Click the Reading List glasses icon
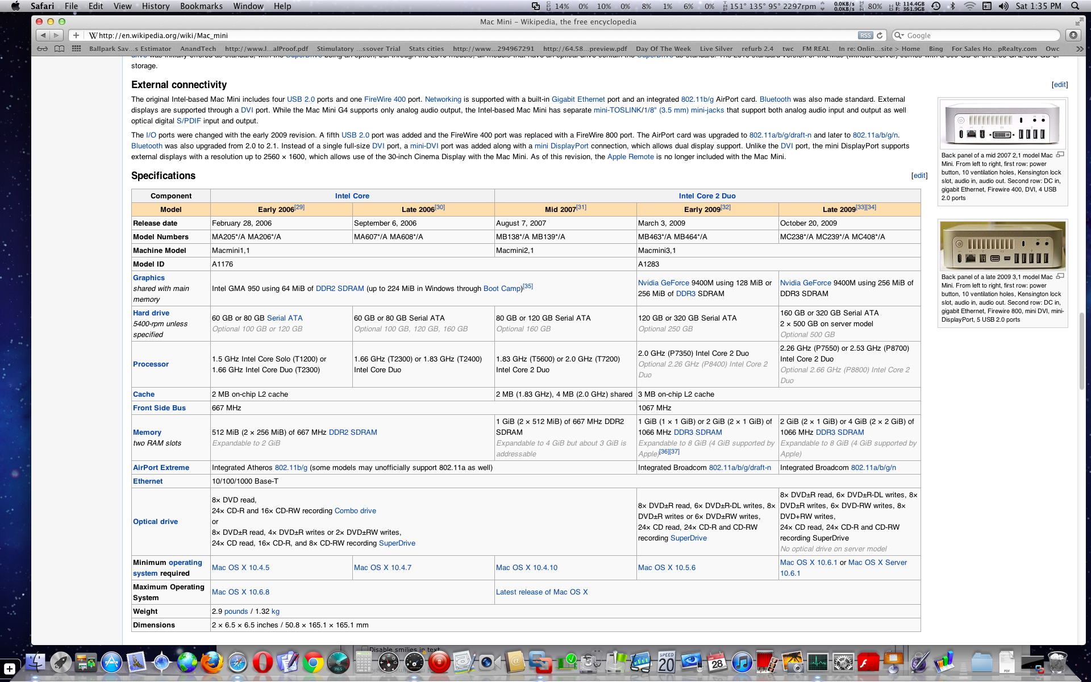The height and width of the screenshot is (682, 1091). coord(43,49)
